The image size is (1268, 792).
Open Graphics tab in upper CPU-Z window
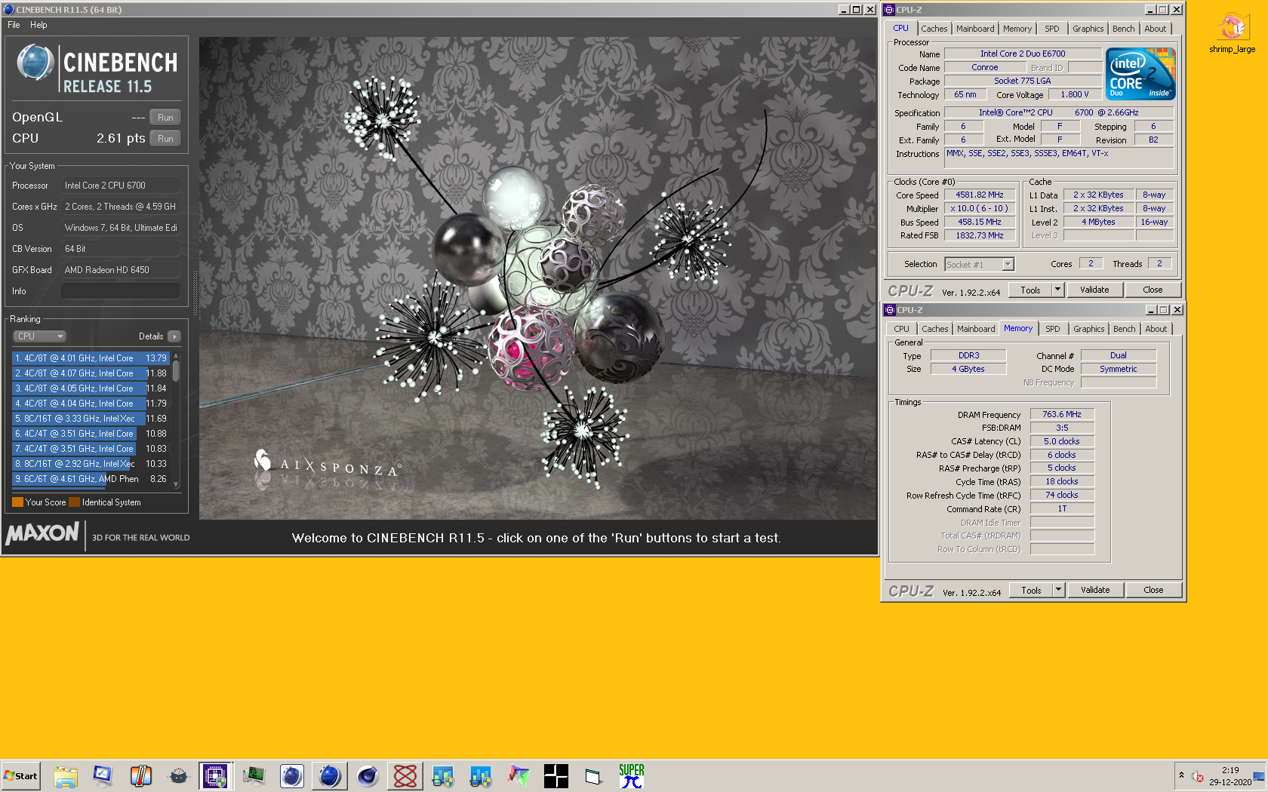tap(1088, 29)
